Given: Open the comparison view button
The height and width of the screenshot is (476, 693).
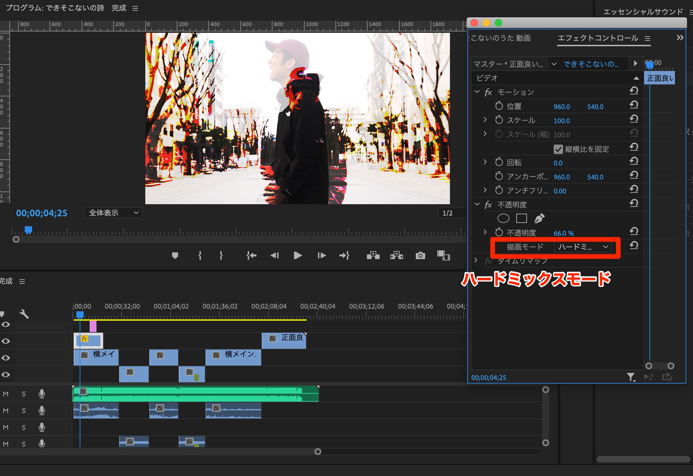Looking at the screenshot, I should [x=443, y=255].
